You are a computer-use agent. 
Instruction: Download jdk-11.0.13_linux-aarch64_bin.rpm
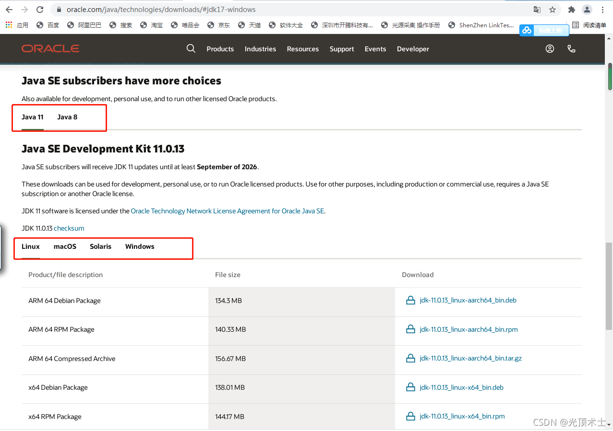469,329
